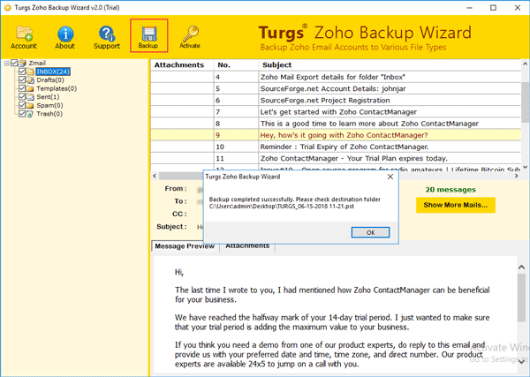The image size is (530, 377).
Task: Click the Templates folder icon
Action: click(30, 88)
